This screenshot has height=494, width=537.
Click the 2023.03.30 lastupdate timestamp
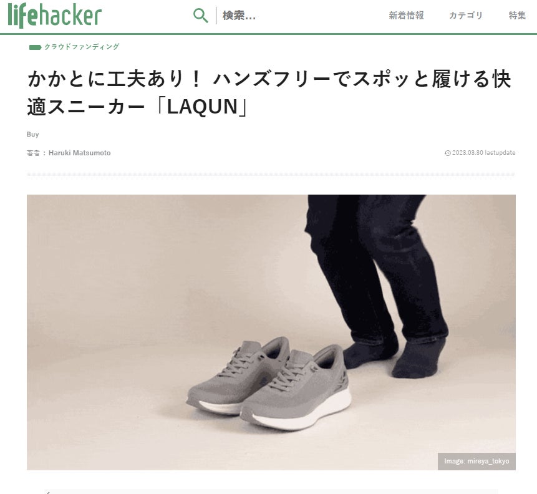[483, 153]
